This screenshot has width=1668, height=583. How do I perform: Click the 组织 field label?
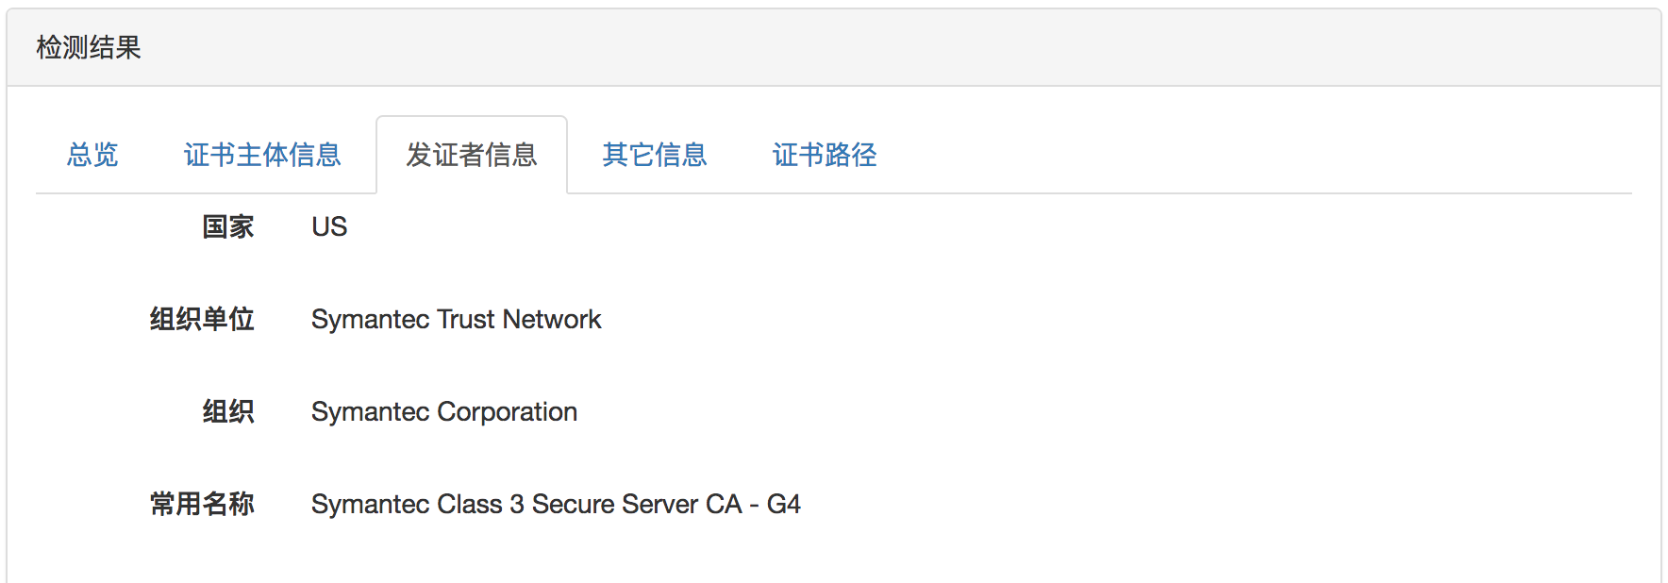(227, 411)
